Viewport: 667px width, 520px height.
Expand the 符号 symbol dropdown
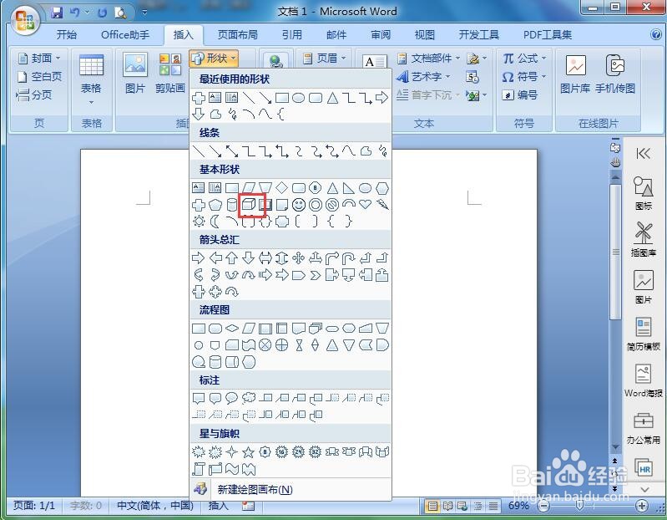pos(524,77)
